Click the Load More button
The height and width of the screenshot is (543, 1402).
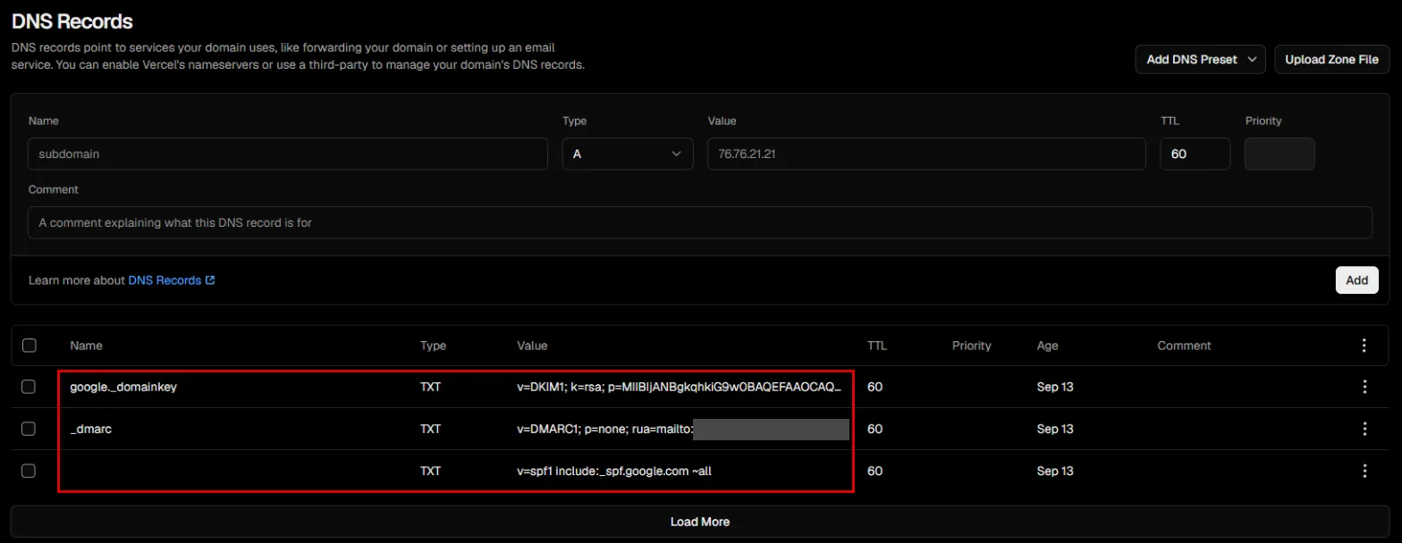pos(700,522)
